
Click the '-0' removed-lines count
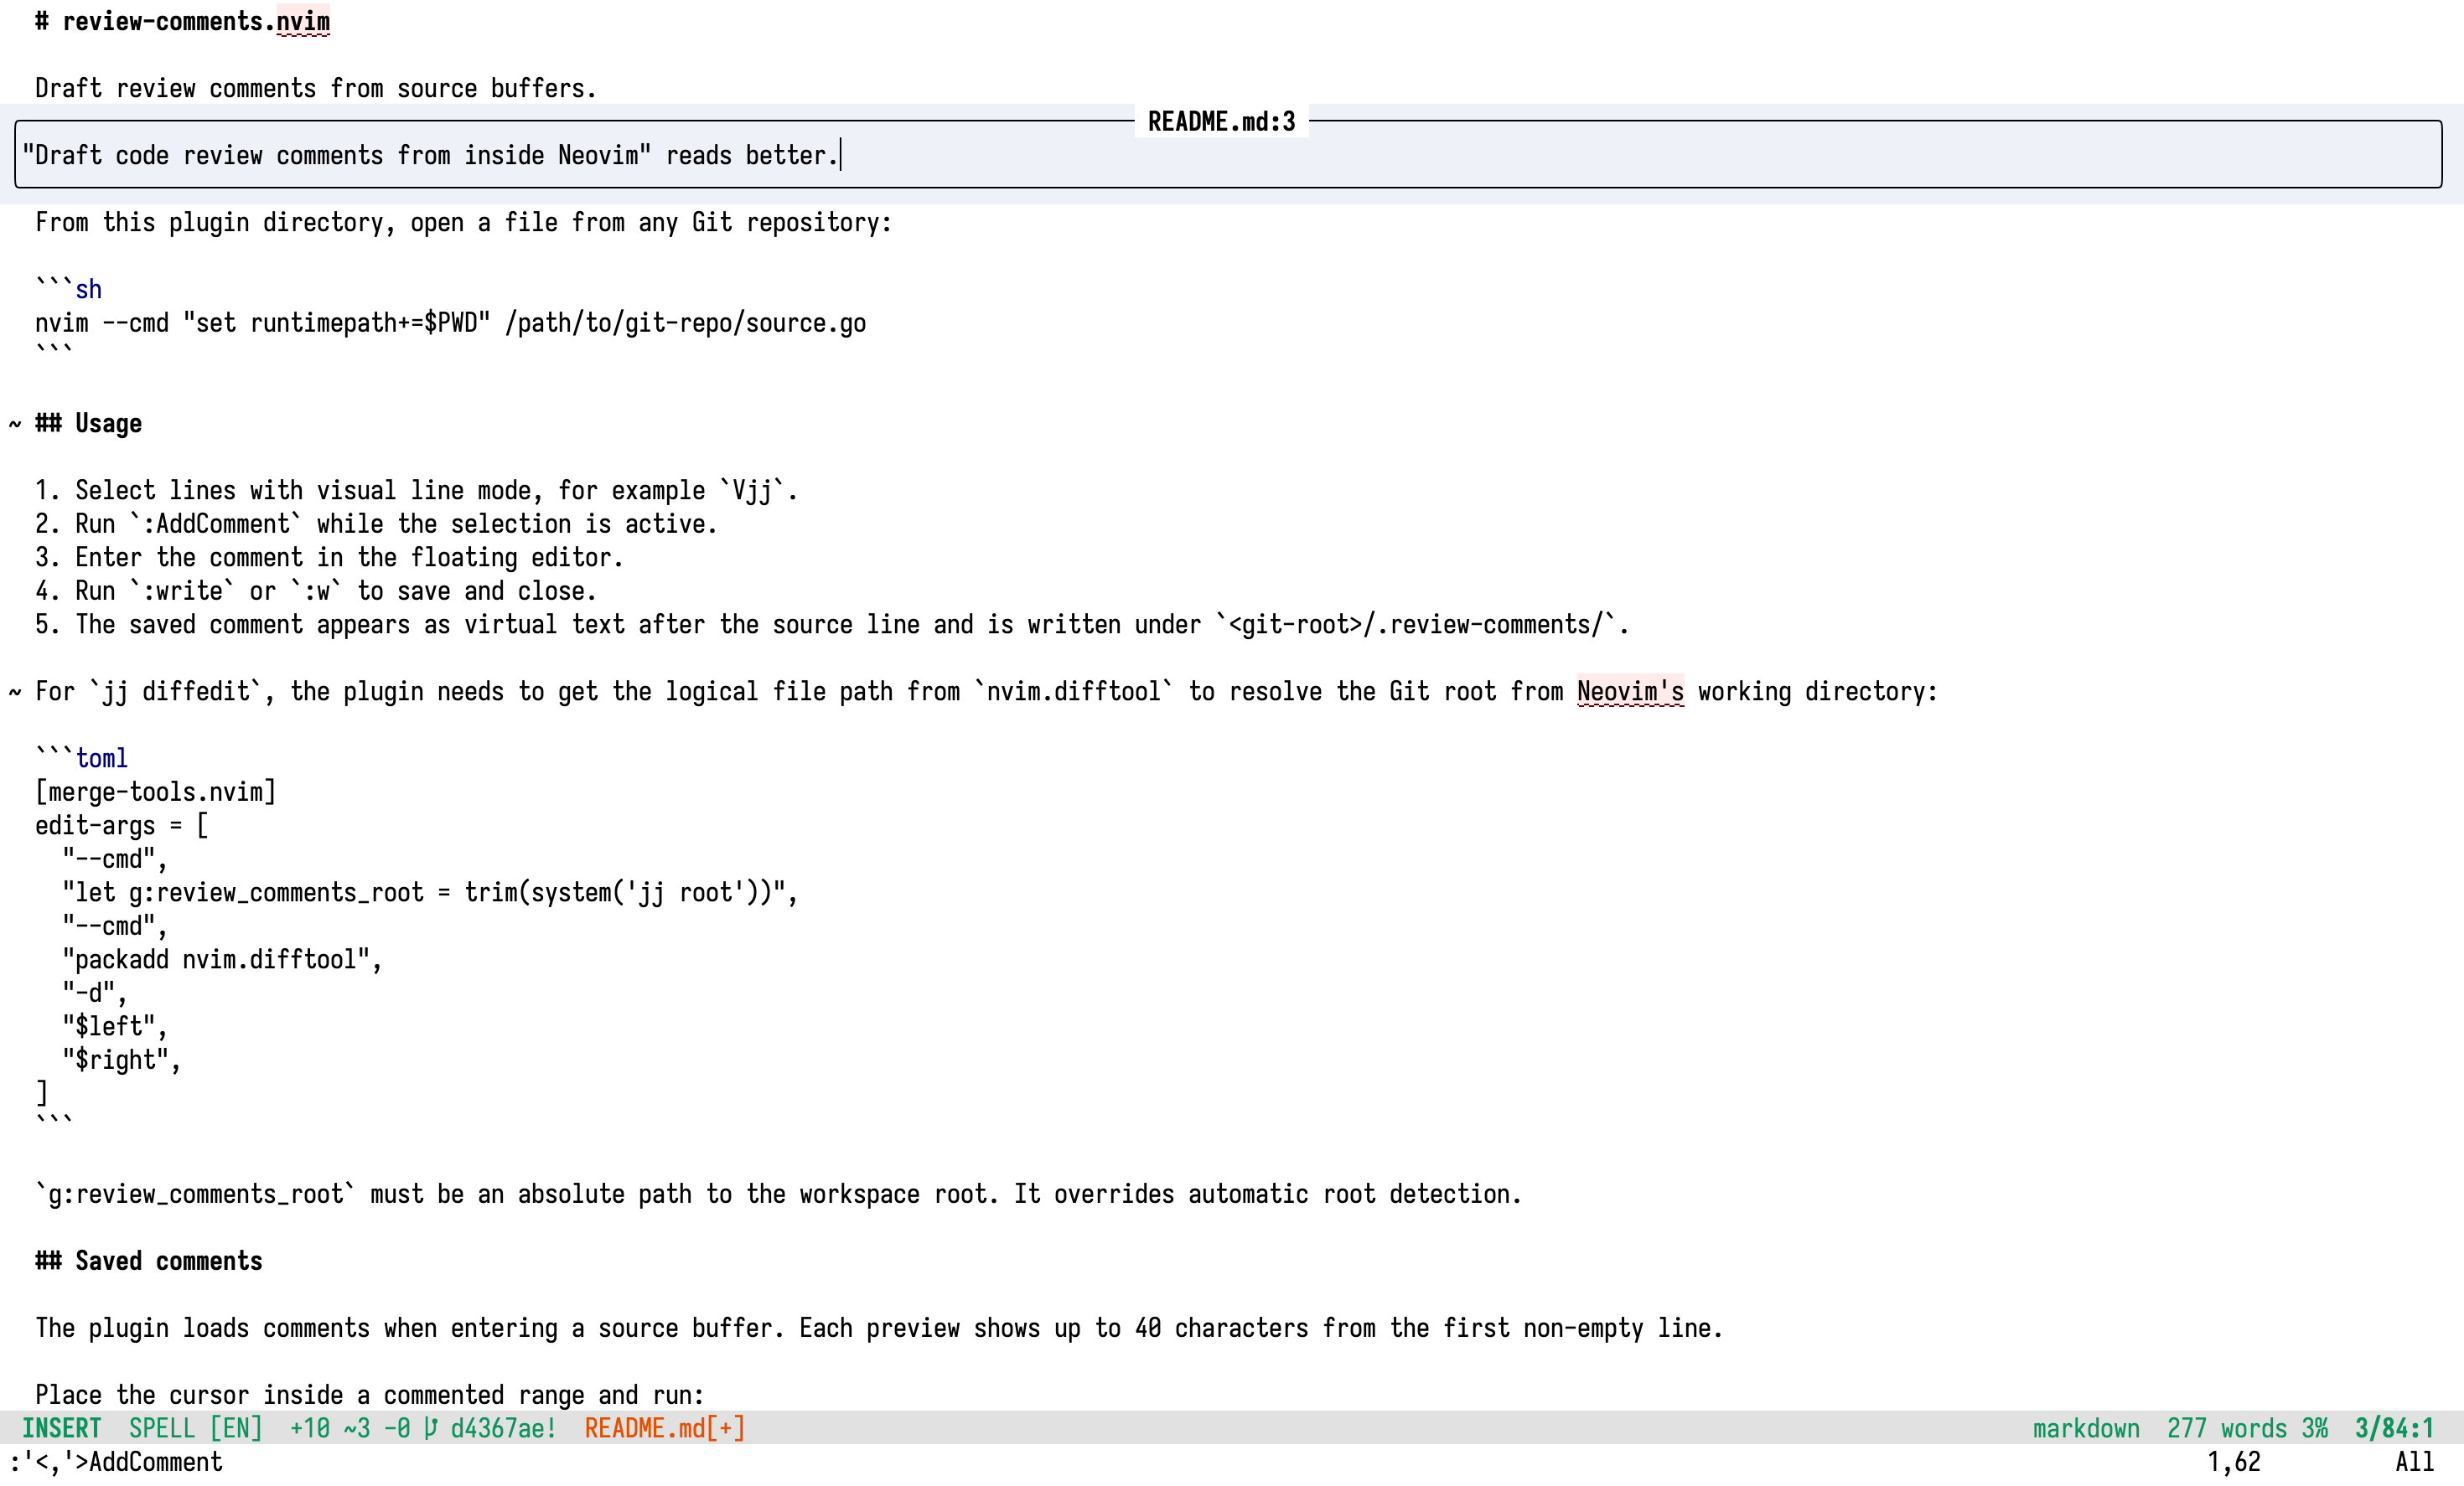397,1428
